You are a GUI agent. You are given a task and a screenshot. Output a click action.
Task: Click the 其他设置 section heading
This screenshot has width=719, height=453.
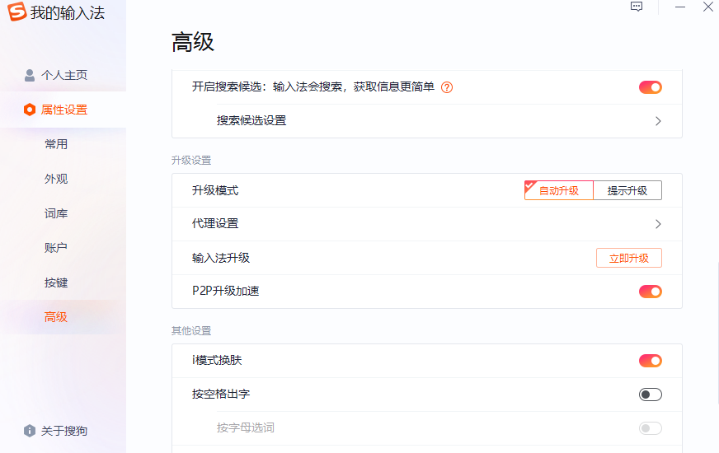pyautogui.click(x=191, y=331)
